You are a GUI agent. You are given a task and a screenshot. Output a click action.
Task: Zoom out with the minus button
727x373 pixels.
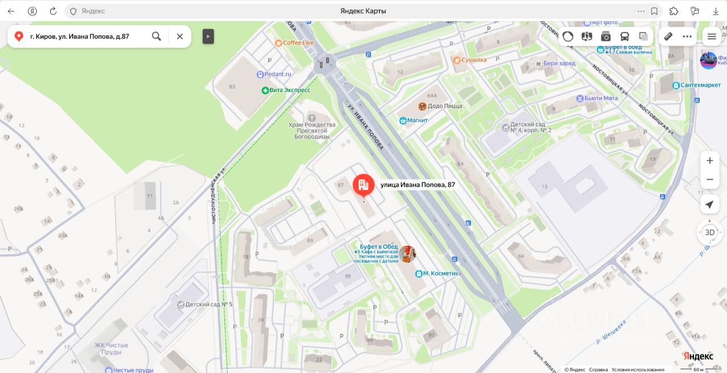tap(709, 179)
